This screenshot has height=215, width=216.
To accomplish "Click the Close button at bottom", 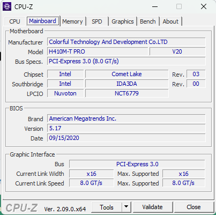I will (x=193, y=207).
